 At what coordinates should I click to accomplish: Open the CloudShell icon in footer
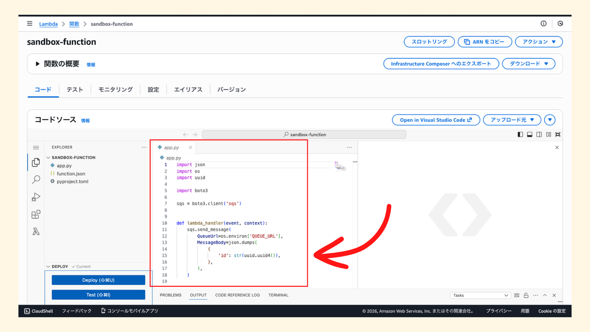coord(27,311)
